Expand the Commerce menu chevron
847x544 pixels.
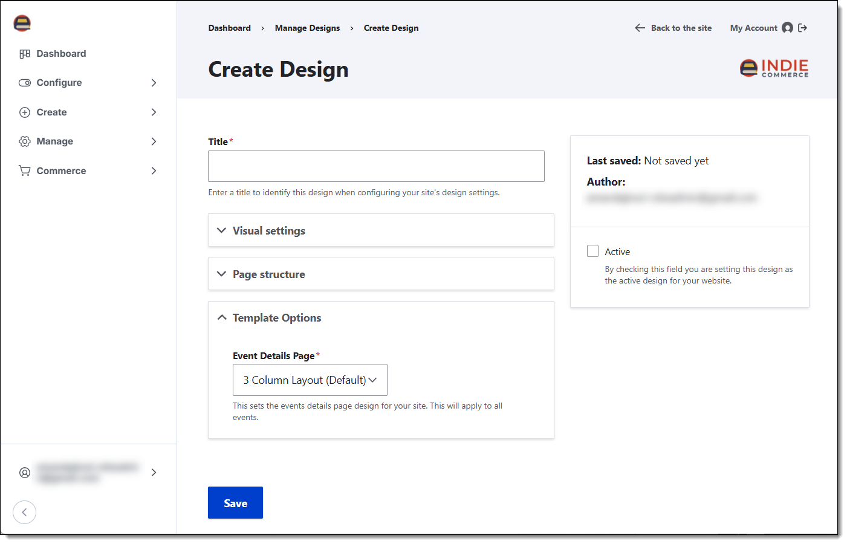pos(154,171)
